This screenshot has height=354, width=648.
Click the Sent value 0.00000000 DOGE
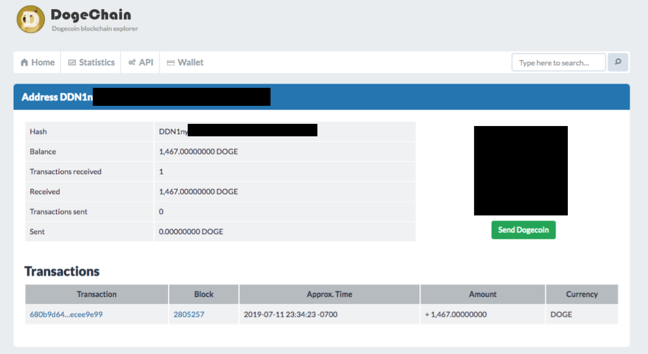(x=191, y=232)
